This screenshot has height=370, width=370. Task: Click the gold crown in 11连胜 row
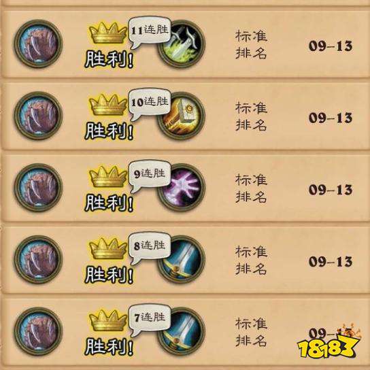[108, 33]
